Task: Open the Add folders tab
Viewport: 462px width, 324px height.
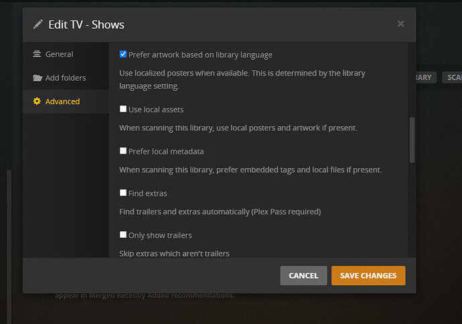Action: tap(66, 77)
